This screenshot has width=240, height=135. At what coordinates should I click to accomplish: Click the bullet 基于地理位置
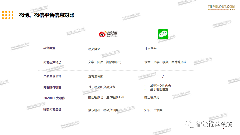[159, 89]
